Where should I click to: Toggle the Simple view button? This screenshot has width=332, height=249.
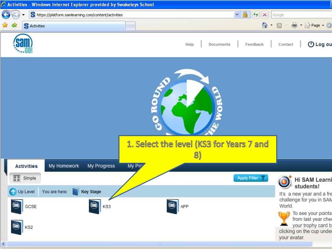(x=25, y=178)
